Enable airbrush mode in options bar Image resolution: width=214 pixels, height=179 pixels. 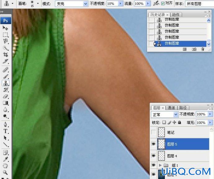pyautogui.click(x=156, y=3)
